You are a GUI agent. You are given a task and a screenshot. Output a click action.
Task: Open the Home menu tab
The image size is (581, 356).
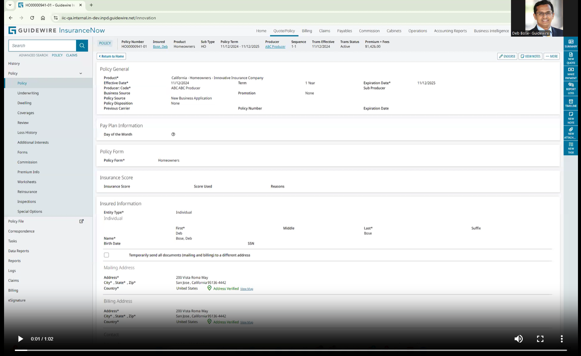pyautogui.click(x=261, y=31)
